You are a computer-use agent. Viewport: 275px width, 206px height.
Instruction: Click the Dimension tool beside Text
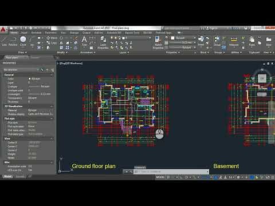pyautogui.click(x=91, y=38)
